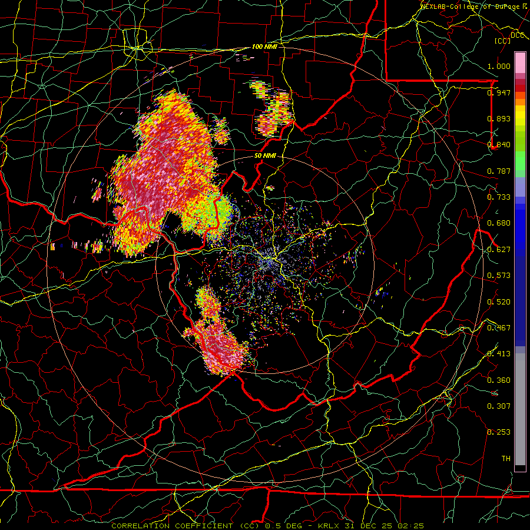Click the 0.947 scale value
The image size is (530, 530).
tap(499, 92)
